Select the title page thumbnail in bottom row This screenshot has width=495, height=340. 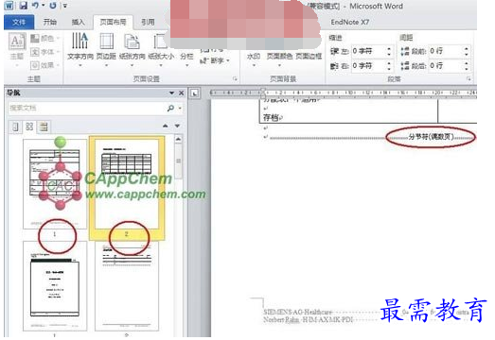coord(55,286)
